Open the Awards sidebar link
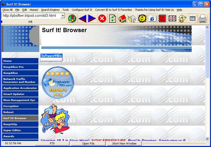This screenshot has height=147, width=211. point(20,136)
